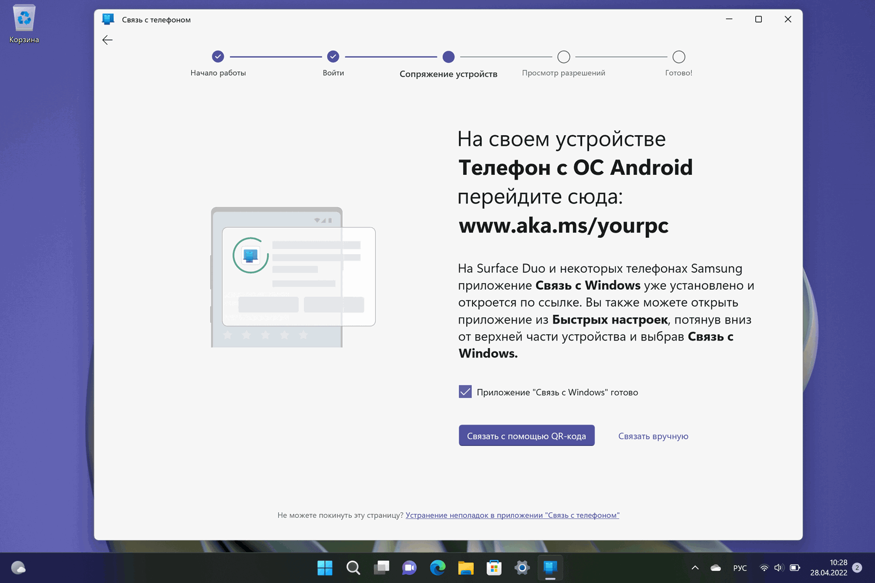Switch input language via 'РУС' indicator
875x583 pixels.
(x=740, y=568)
